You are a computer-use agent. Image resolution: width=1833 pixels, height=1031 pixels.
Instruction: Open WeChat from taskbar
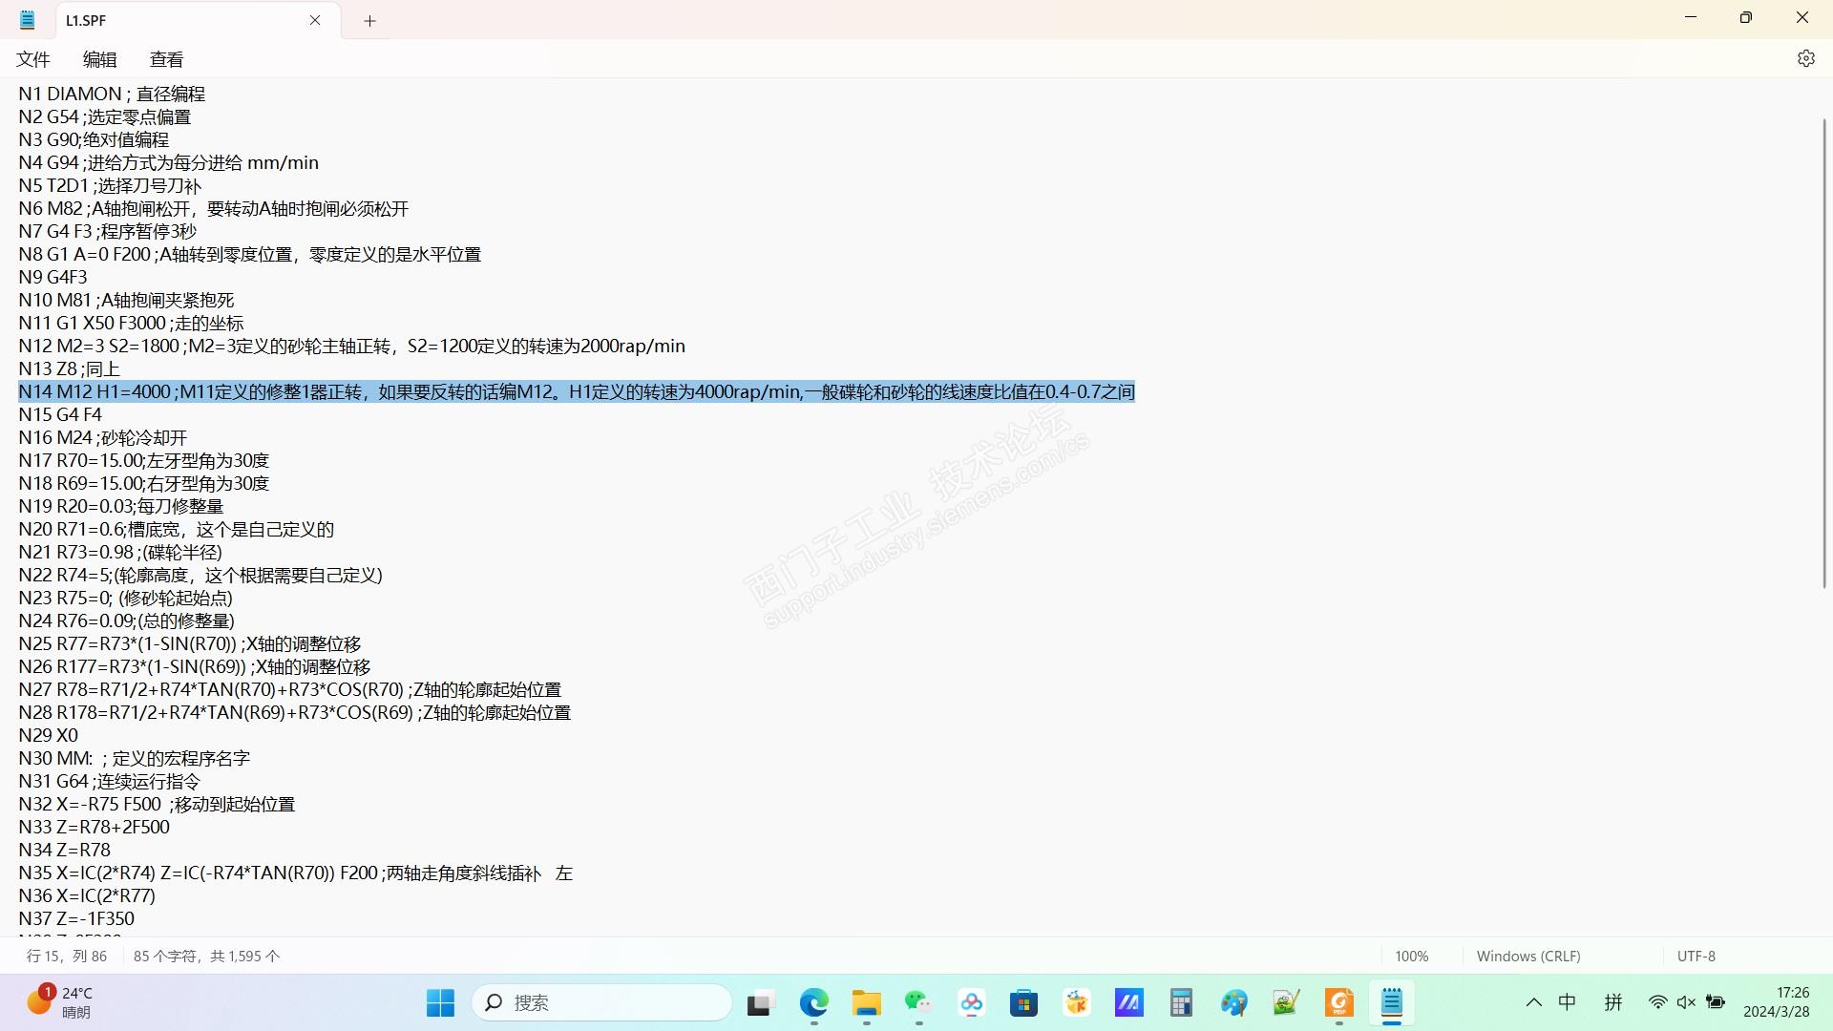918,1002
